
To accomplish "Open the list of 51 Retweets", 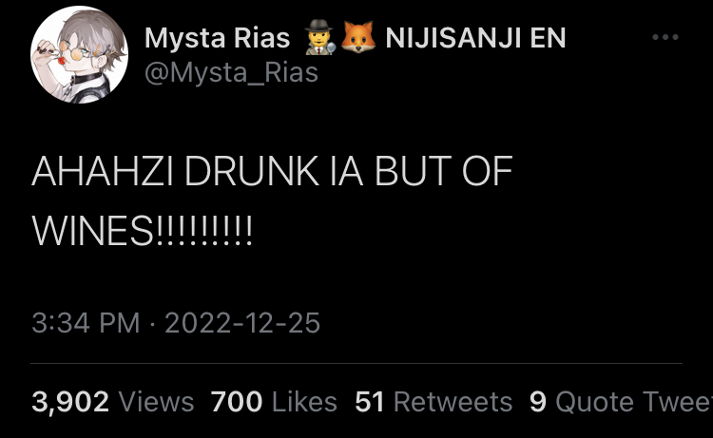I will coord(434,402).
